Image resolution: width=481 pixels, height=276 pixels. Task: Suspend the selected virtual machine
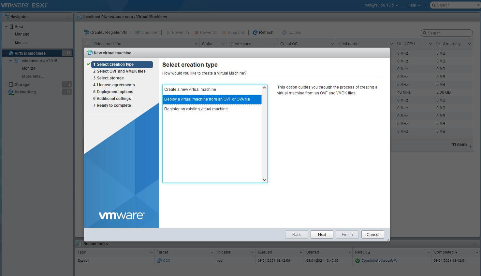[x=224, y=32]
